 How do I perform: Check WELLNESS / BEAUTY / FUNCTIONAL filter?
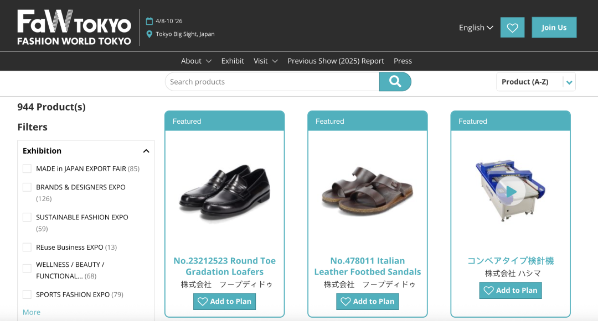click(27, 269)
